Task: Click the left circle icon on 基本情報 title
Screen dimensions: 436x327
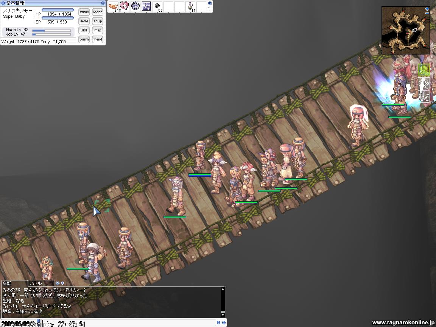Action: [3, 3]
